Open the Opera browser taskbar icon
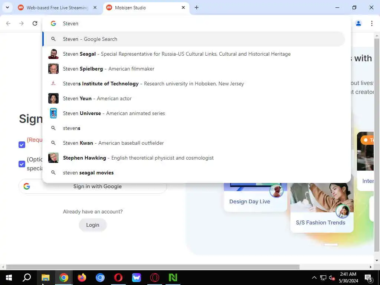This screenshot has width=380, height=285. [x=118, y=278]
